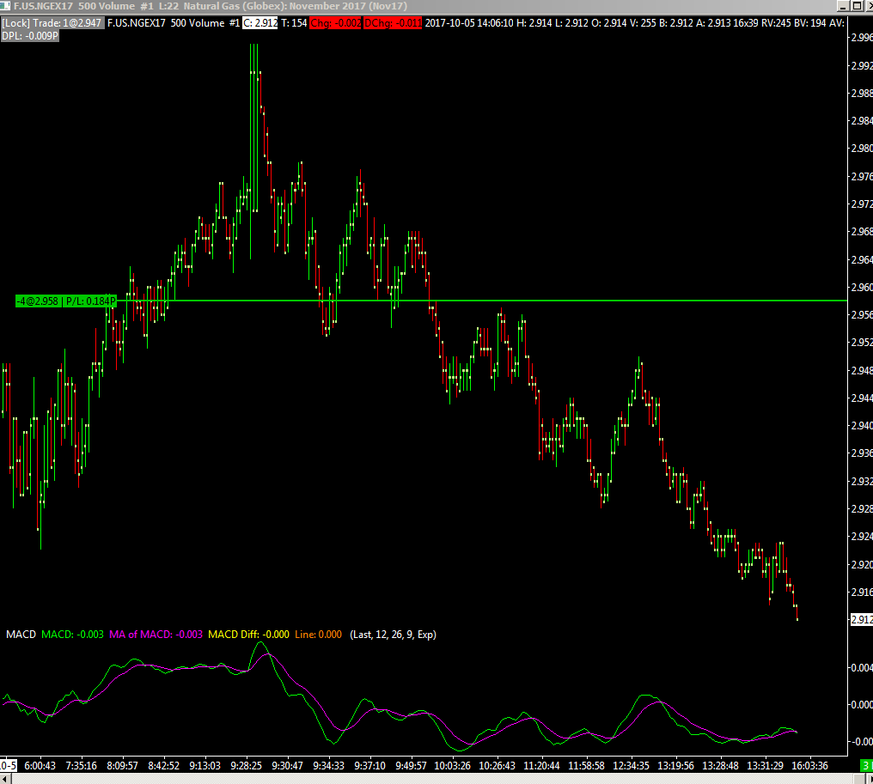873x784 pixels.
Task: Click the 2.980 price axis label
Action: pyautogui.click(x=862, y=149)
